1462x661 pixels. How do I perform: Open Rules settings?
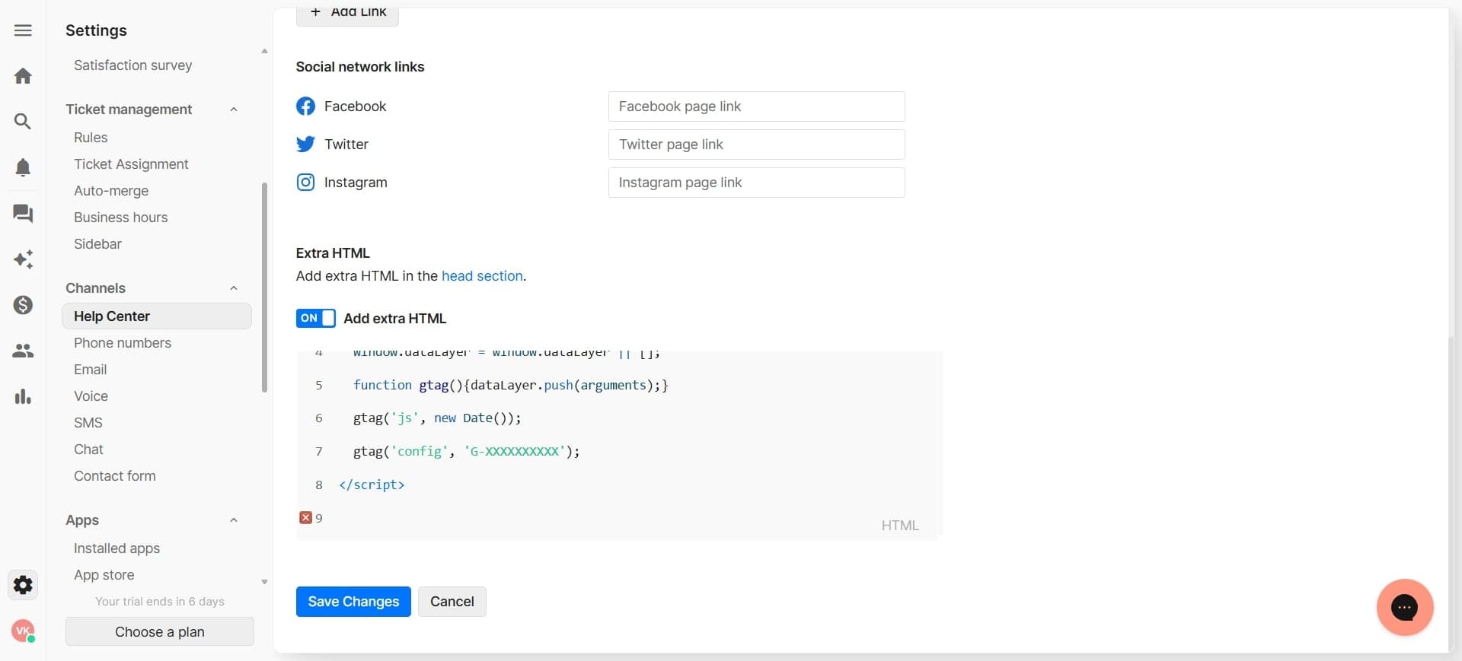click(91, 138)
